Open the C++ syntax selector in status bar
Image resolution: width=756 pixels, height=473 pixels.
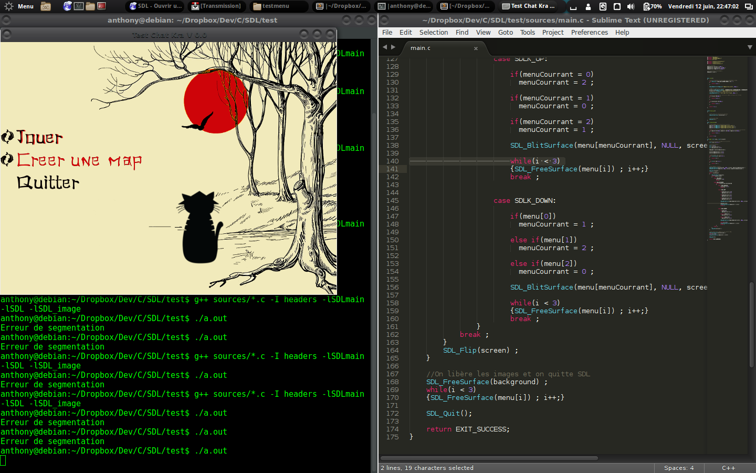pyautogui.click(x=729, y=468)
